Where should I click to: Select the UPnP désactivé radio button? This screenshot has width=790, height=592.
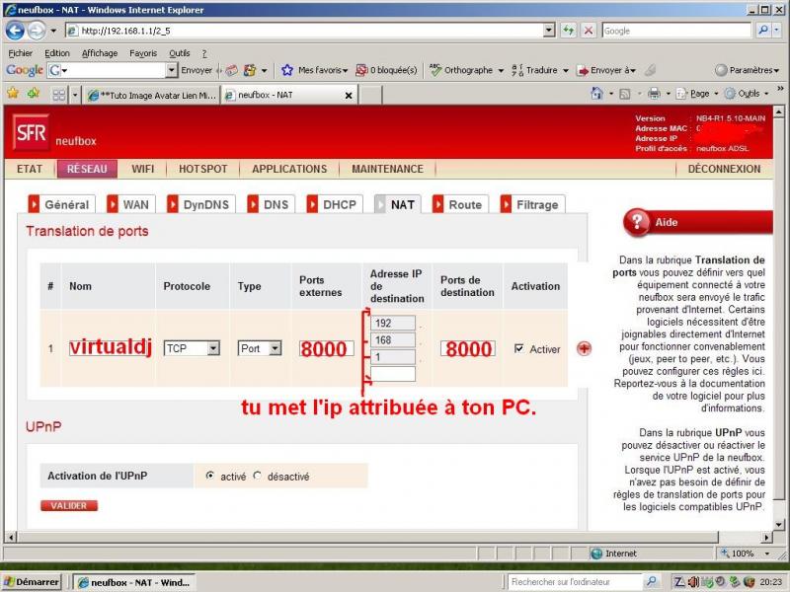[x=258, y=476]
